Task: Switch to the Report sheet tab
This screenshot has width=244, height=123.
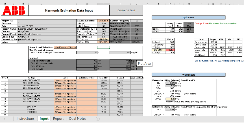Action: click(x=58, y=119)
